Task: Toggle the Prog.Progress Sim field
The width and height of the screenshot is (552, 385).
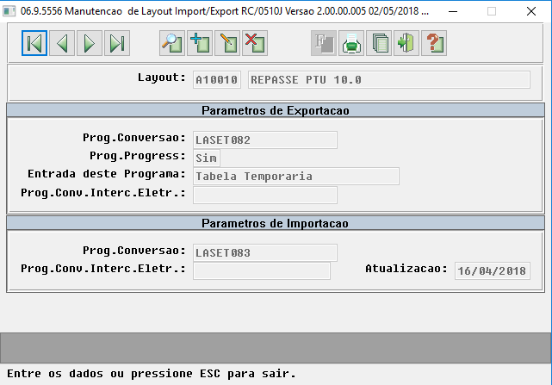Action: [x=207, y=158]
